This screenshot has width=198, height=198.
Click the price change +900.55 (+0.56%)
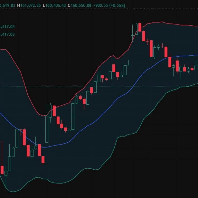109,5
